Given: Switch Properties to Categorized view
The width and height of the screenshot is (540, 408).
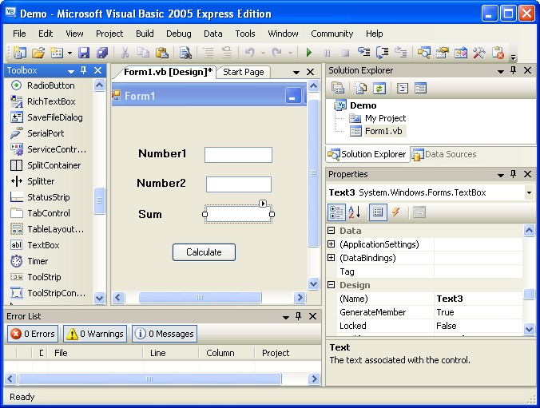Looking at the screenshot, I should 336,212.
